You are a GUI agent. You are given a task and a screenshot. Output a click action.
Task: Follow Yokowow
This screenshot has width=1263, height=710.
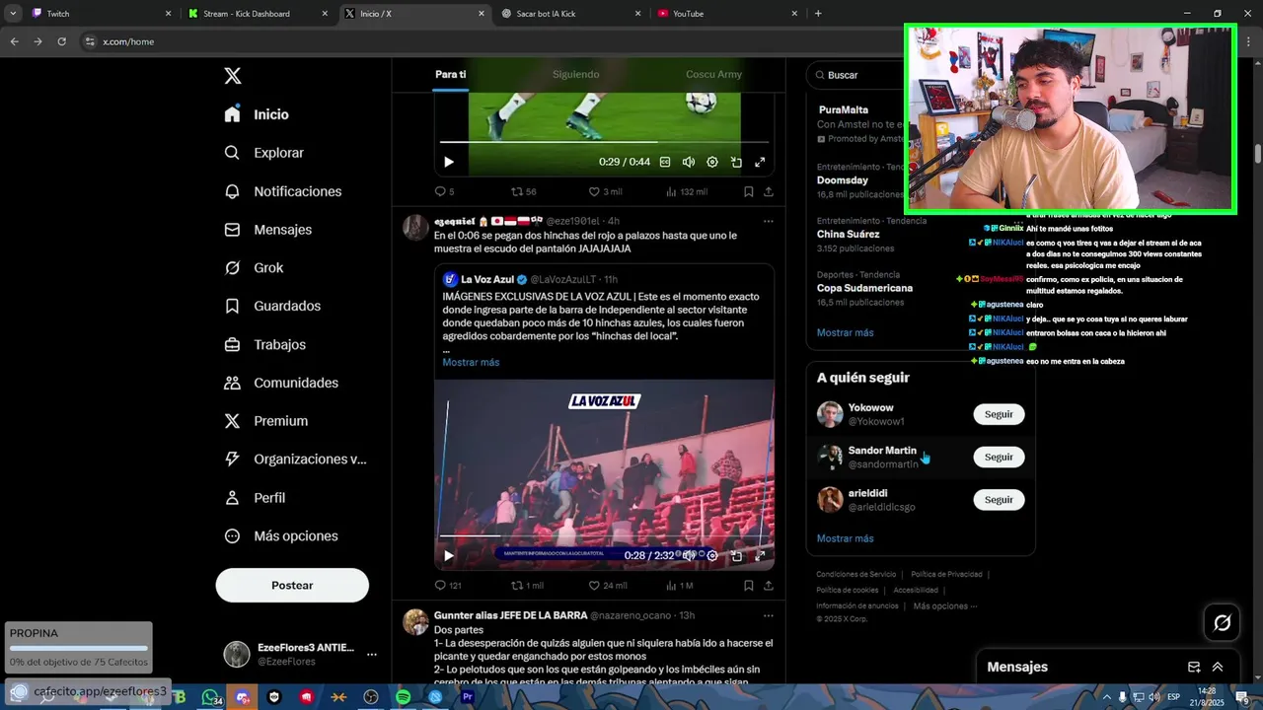999,414
